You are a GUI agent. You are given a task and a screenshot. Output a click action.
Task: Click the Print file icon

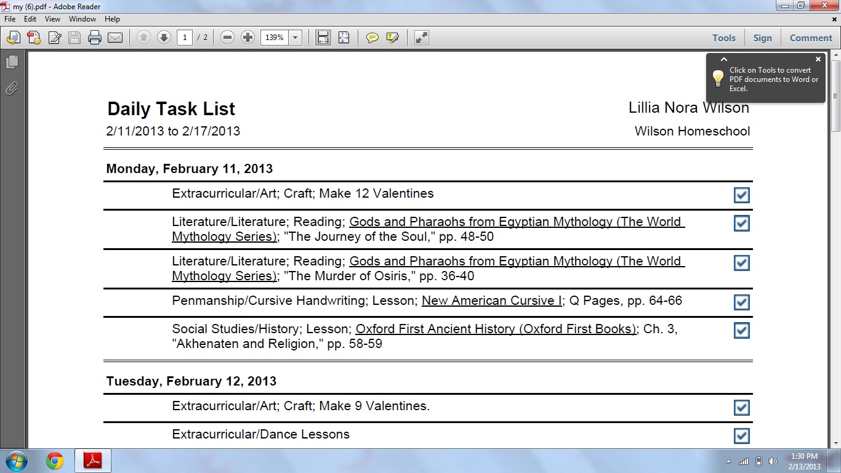tap(95, 38)
